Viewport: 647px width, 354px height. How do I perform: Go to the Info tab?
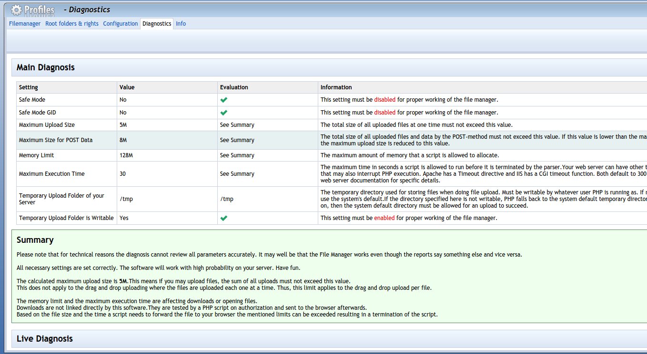[181, 24]
